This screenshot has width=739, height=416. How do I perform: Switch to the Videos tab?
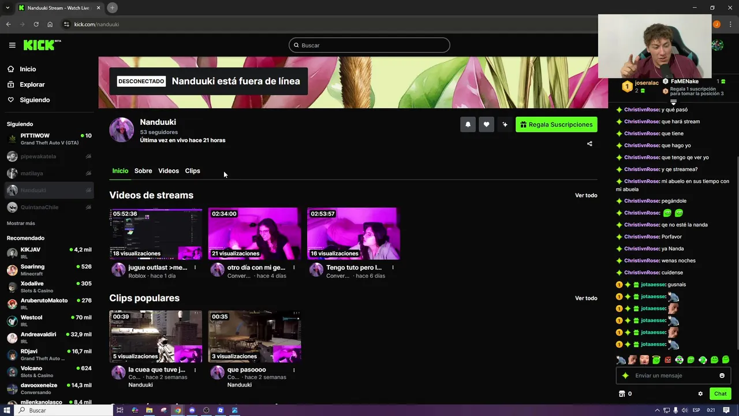[x=169, y=171]
